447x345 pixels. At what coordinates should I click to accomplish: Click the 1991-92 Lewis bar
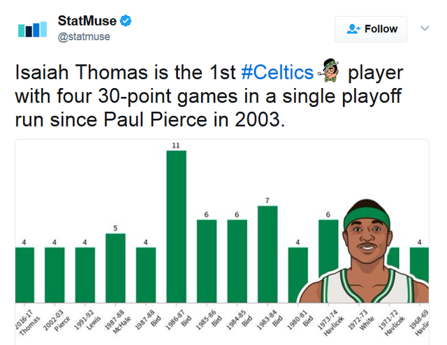pos(85,275)
